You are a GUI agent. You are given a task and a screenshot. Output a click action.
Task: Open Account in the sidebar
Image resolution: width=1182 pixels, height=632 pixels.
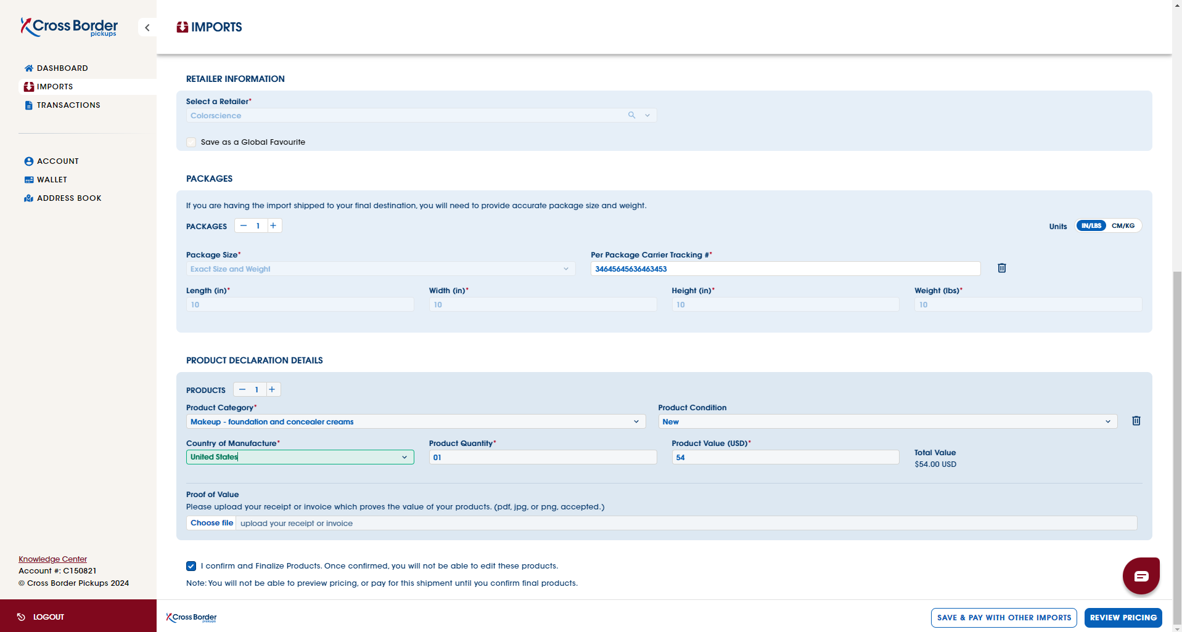coord(58,161)
